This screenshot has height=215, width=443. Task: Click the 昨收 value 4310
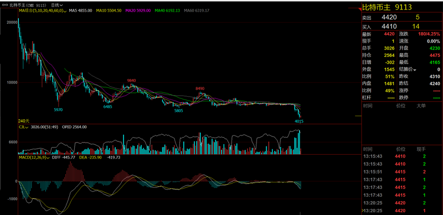[x=435, y=76]
